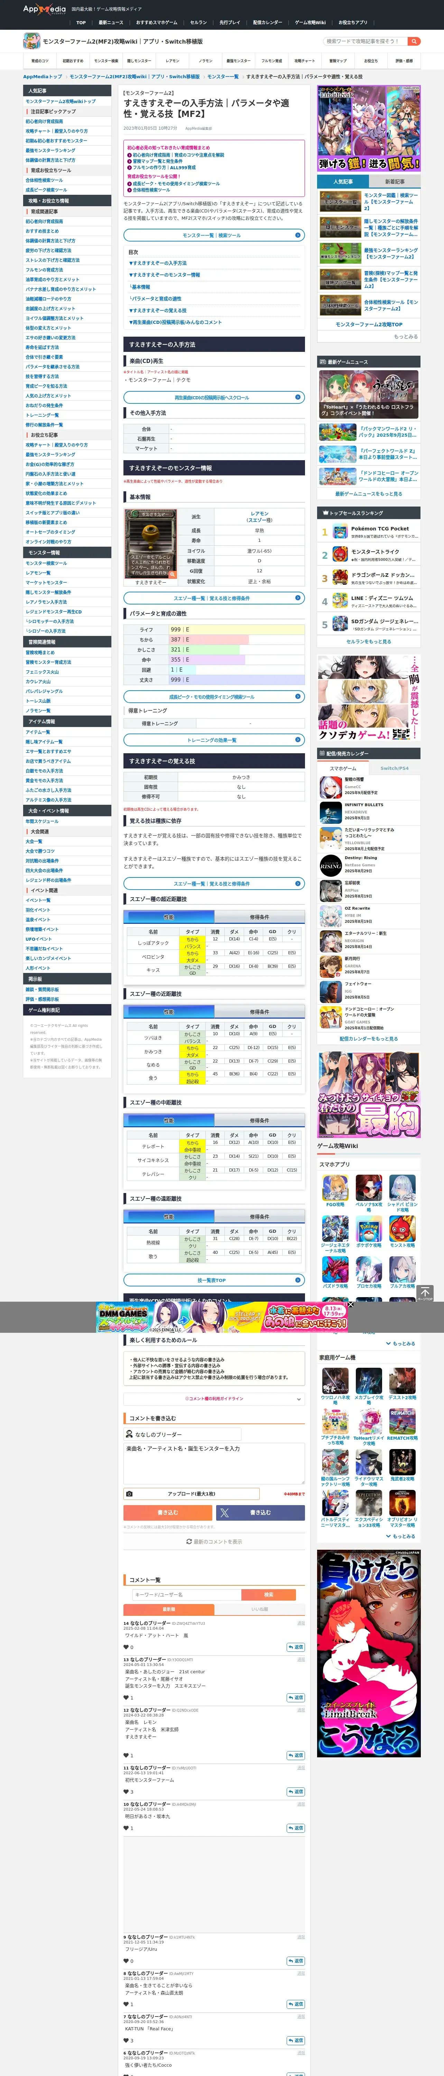Reload latest comments 最新のコメントを表示

(x=214, y=1542)
